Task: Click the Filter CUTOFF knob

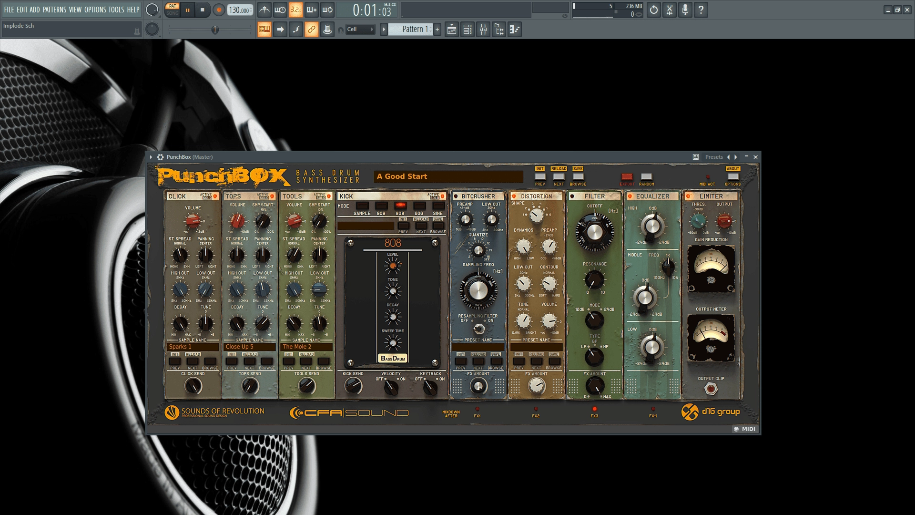Action: coord(594,232)
